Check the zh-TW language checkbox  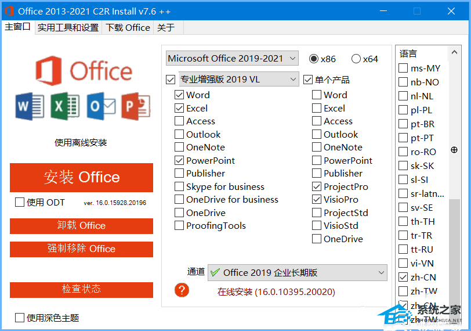click(403, 291)
